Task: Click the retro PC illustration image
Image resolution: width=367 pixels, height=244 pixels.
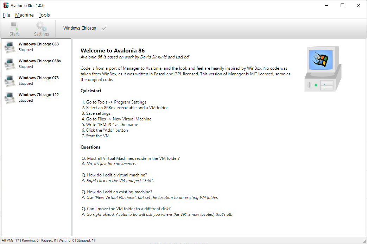Action: tap(322, 69)
